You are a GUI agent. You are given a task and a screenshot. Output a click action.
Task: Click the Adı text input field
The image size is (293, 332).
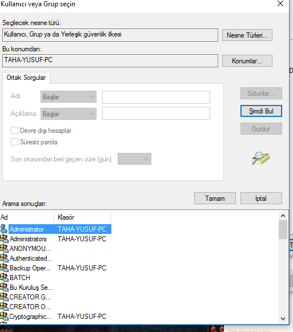[x=156, y=97]
